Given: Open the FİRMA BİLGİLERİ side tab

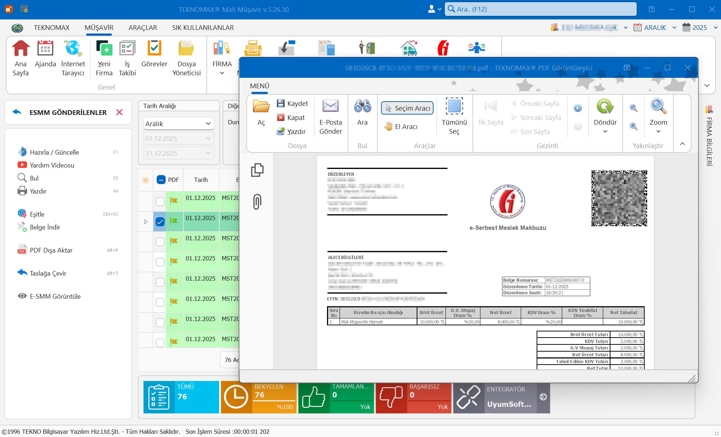Looking at the screenshot, I should pyautogui.click(x=709, y=136).
